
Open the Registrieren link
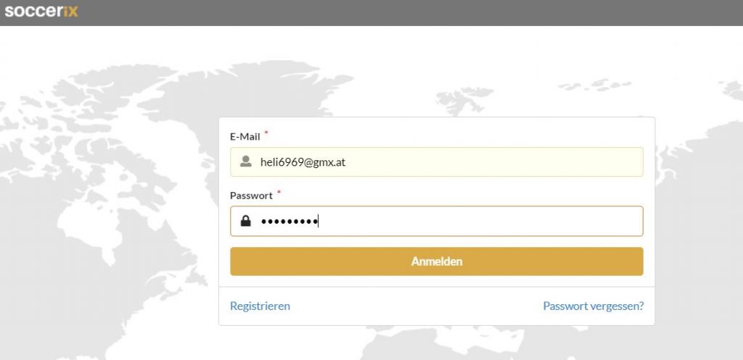coord(260,306)
